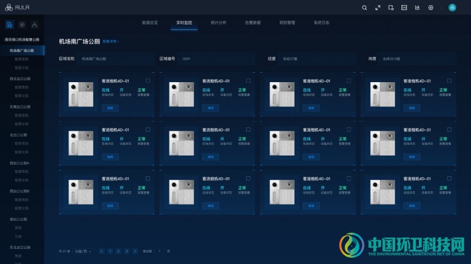This screenshot has height=264, width=471.
Task: Open the settings gear icon
Action: pos(431,8)
